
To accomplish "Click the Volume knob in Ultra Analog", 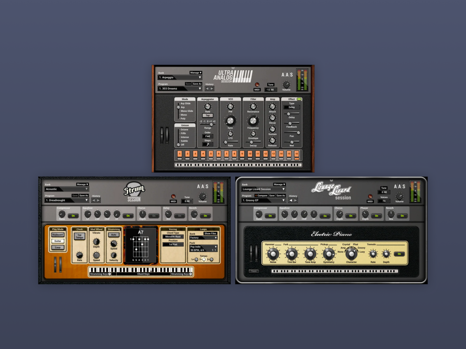I will (x=286, y=84).
